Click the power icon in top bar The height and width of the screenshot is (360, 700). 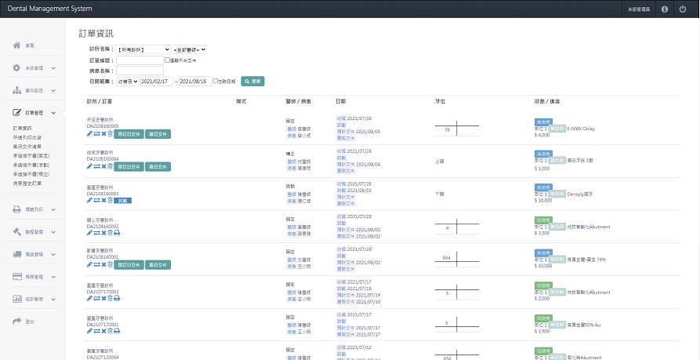pyautogui.click(x=683, y=9)
